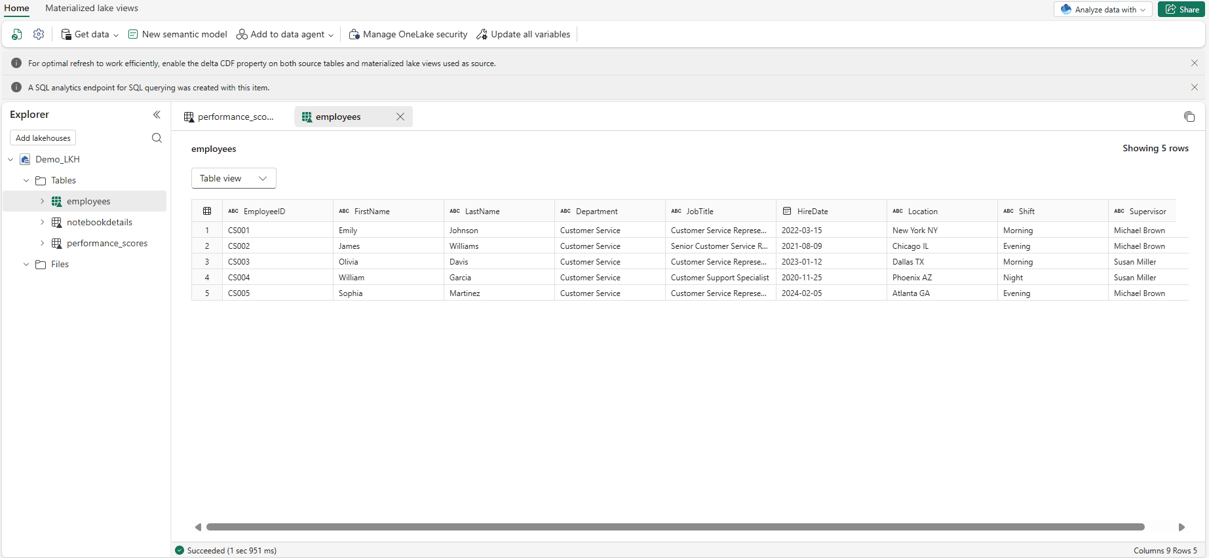Open the settings gear icon

[x=39, y=34]
